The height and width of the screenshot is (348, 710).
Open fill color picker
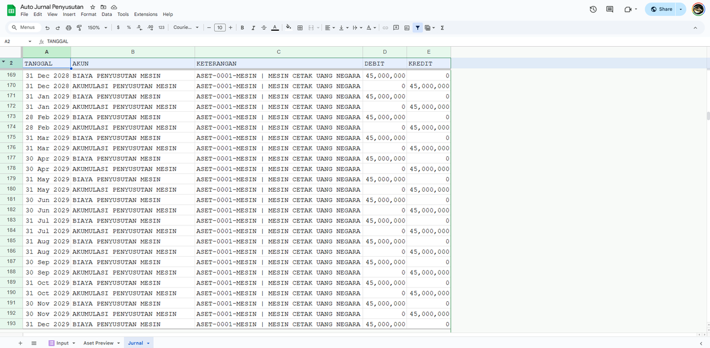click(289, 27)
